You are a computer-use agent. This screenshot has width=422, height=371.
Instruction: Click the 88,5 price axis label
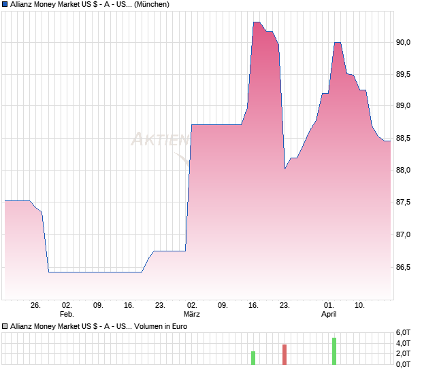[x=403, y=139]
